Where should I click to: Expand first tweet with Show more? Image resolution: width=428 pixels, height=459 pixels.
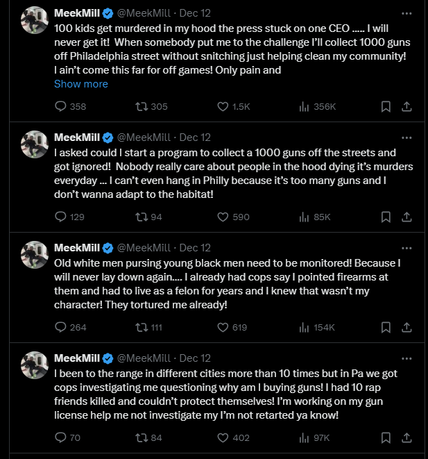pyautogui.click(x=81, y=84)
